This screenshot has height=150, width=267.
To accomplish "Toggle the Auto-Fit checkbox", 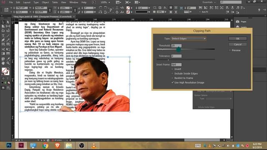I will [200, 12].
